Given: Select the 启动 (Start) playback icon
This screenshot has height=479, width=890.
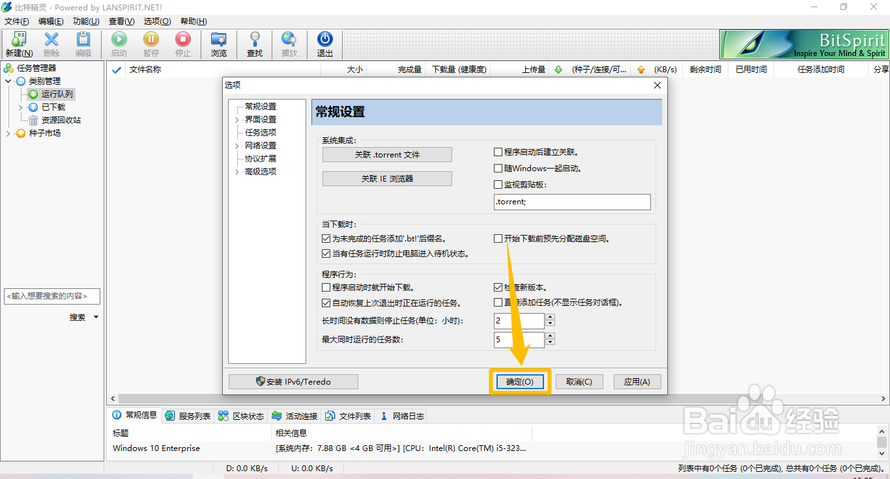Looking at the screenshot, I should point(119,44).
